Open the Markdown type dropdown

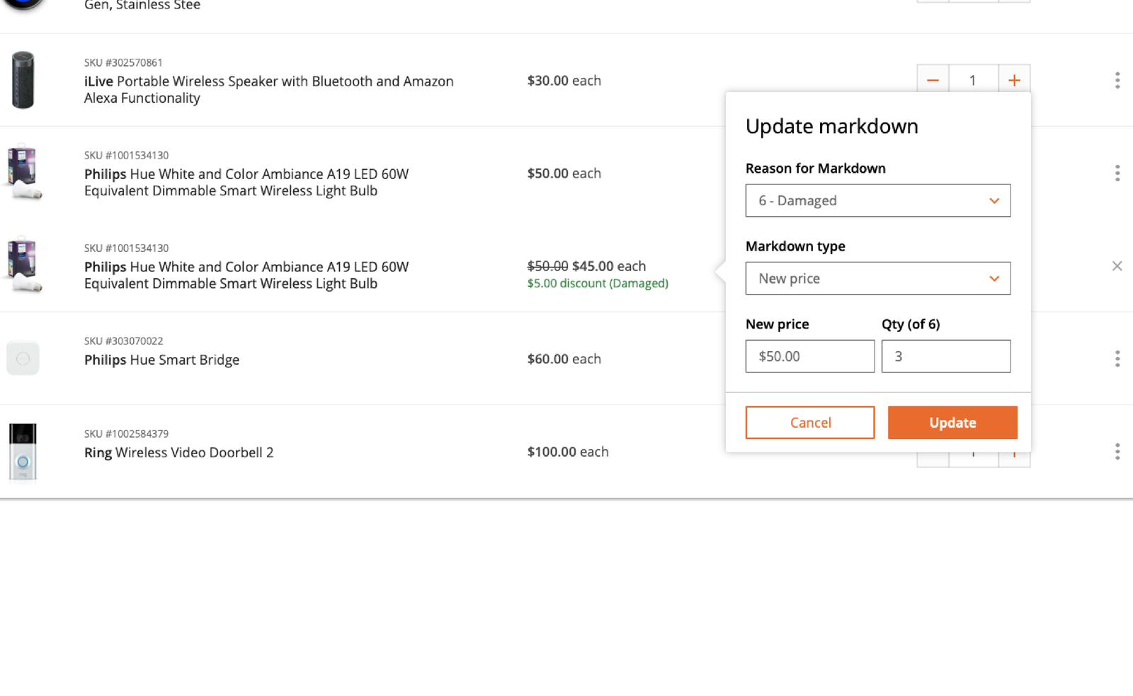(x=878, y=278)
